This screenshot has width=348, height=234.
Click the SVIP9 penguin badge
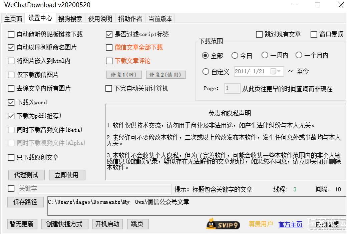click(223, 224)
